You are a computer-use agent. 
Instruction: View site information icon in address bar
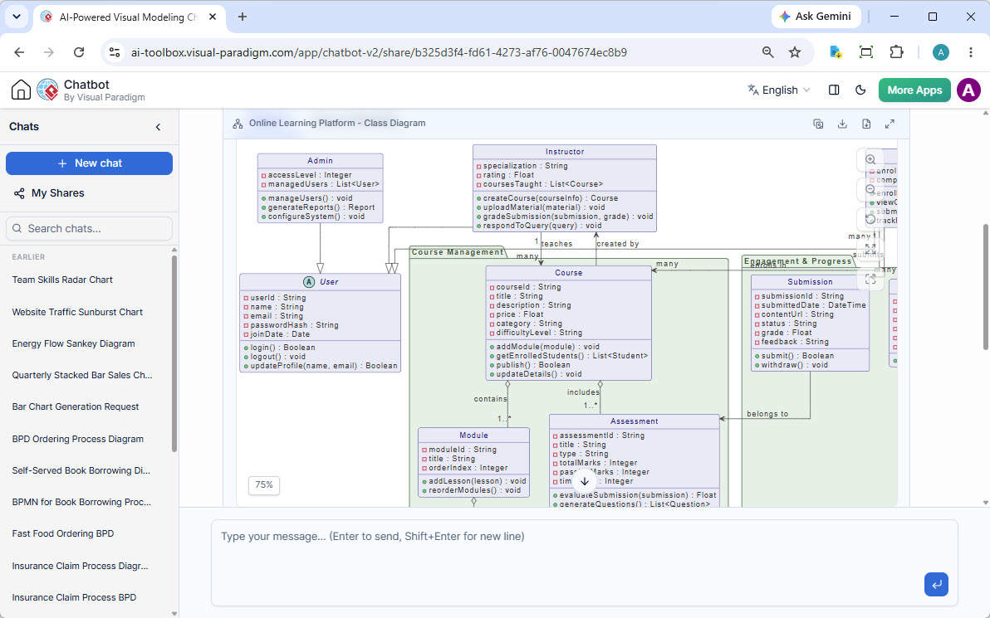(115, 52)
